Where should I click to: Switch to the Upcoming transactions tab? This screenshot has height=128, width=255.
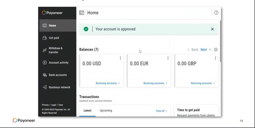pos(106,110)
